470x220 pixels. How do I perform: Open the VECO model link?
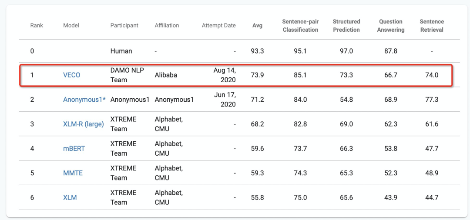72,75
